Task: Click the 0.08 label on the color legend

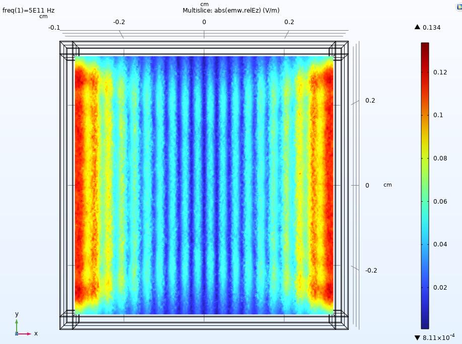Action: [441, 158]
